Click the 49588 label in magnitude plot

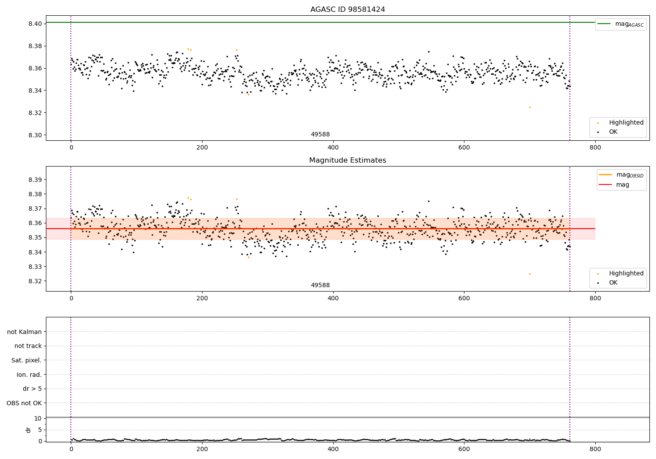(x=320, y=285)
